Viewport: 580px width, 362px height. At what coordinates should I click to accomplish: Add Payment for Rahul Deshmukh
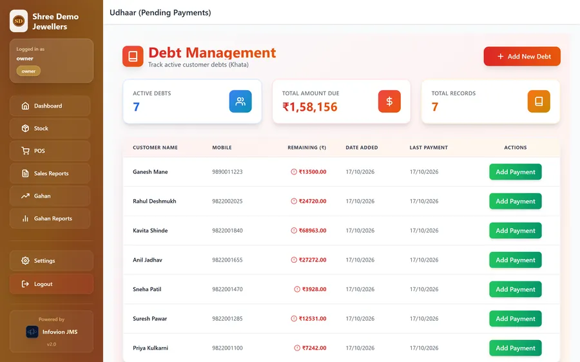pyautogui.click(x=516, y=201)
